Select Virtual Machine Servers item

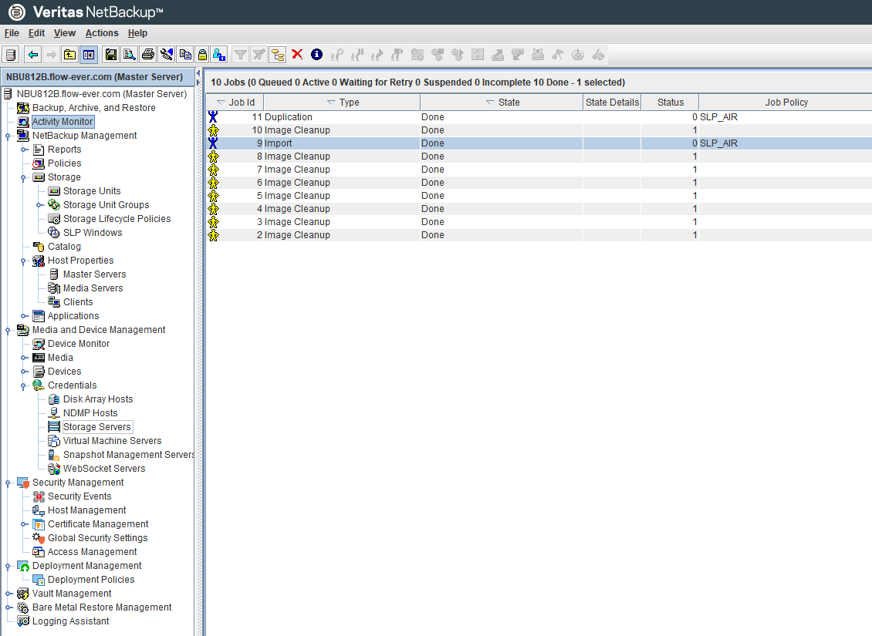[113, 441]
